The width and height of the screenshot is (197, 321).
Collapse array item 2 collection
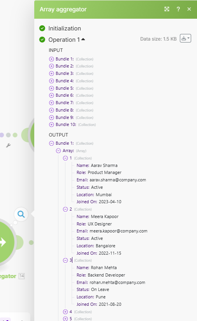[x=65, y=209]
